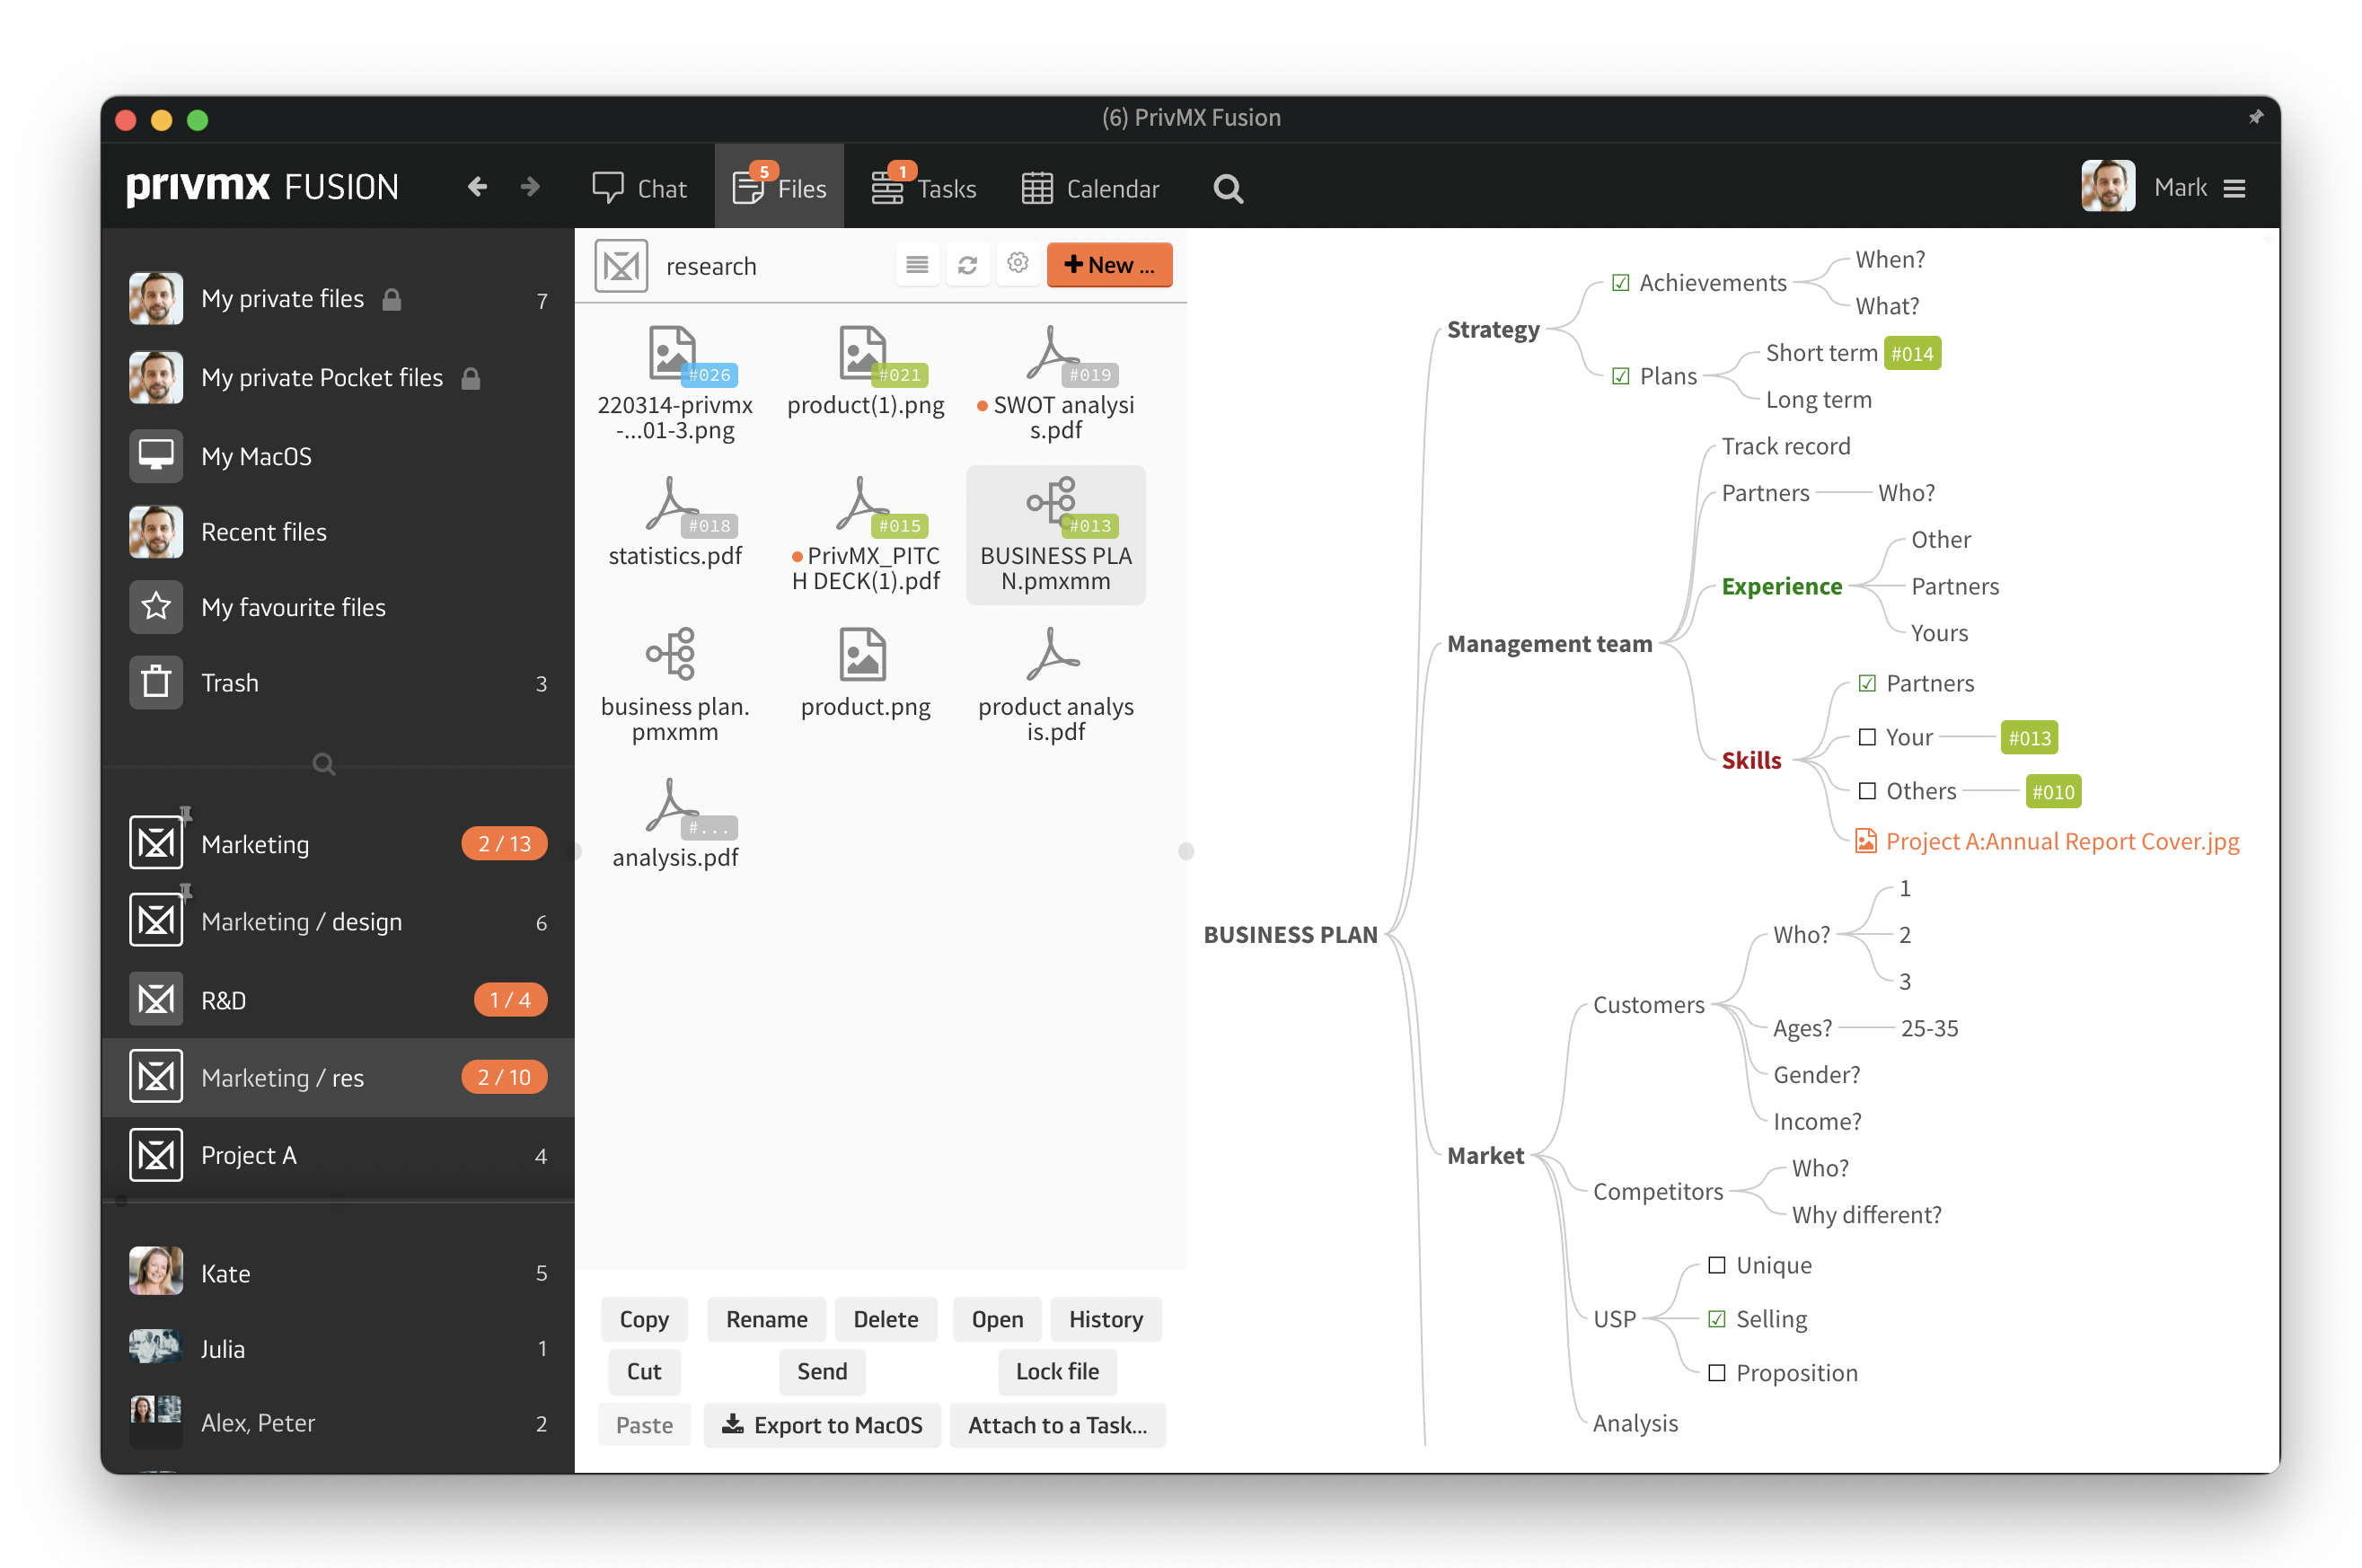Image resolution: width=2362 pixels, height=1568 pixels.
Task: Open the Trash folder icon
Action: click(x=156, y=683)
